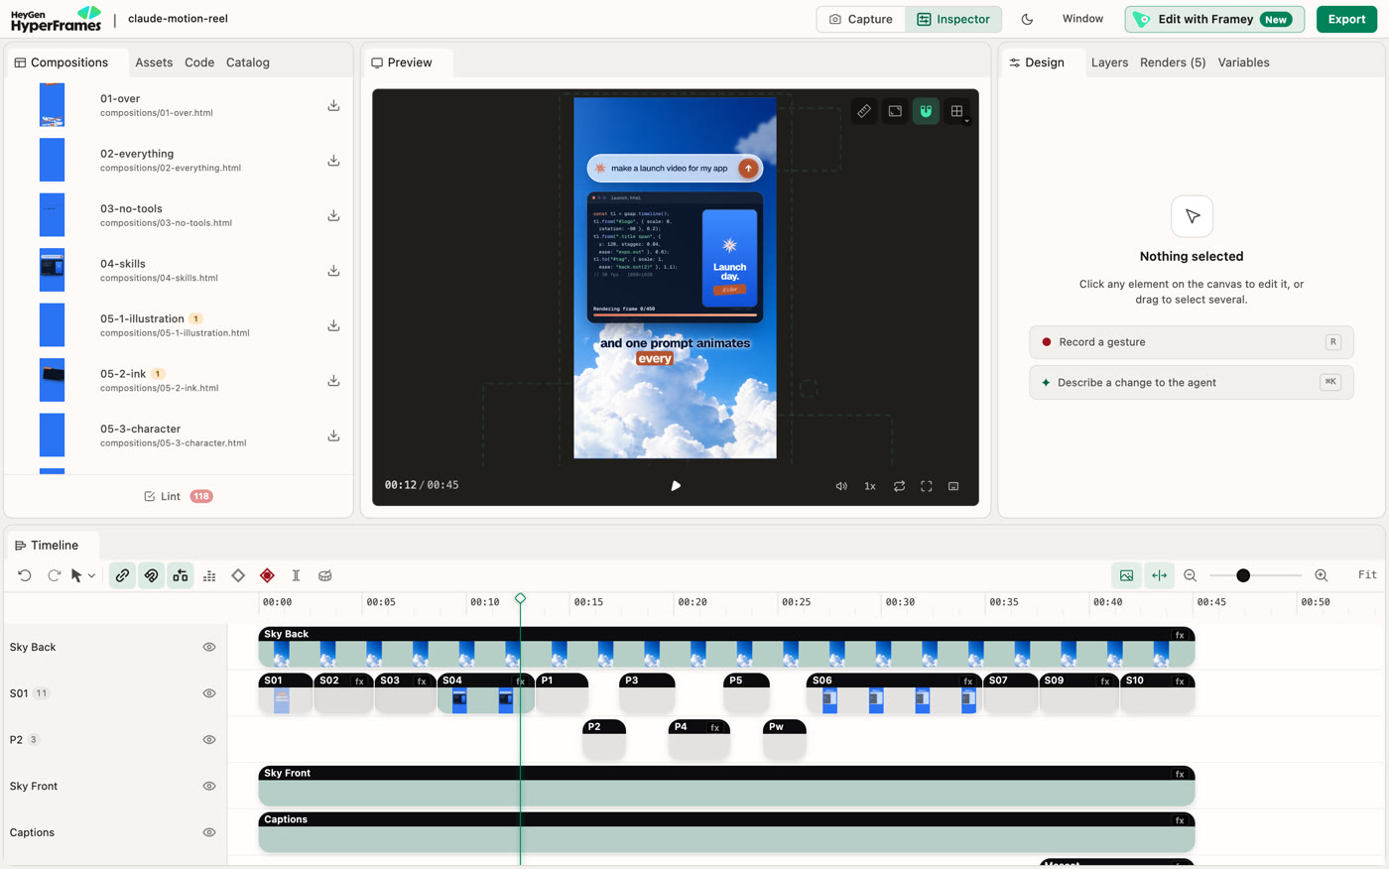Select the text cursor split tool
This screenshot has height=869, width=1389.
pos(296,575)
